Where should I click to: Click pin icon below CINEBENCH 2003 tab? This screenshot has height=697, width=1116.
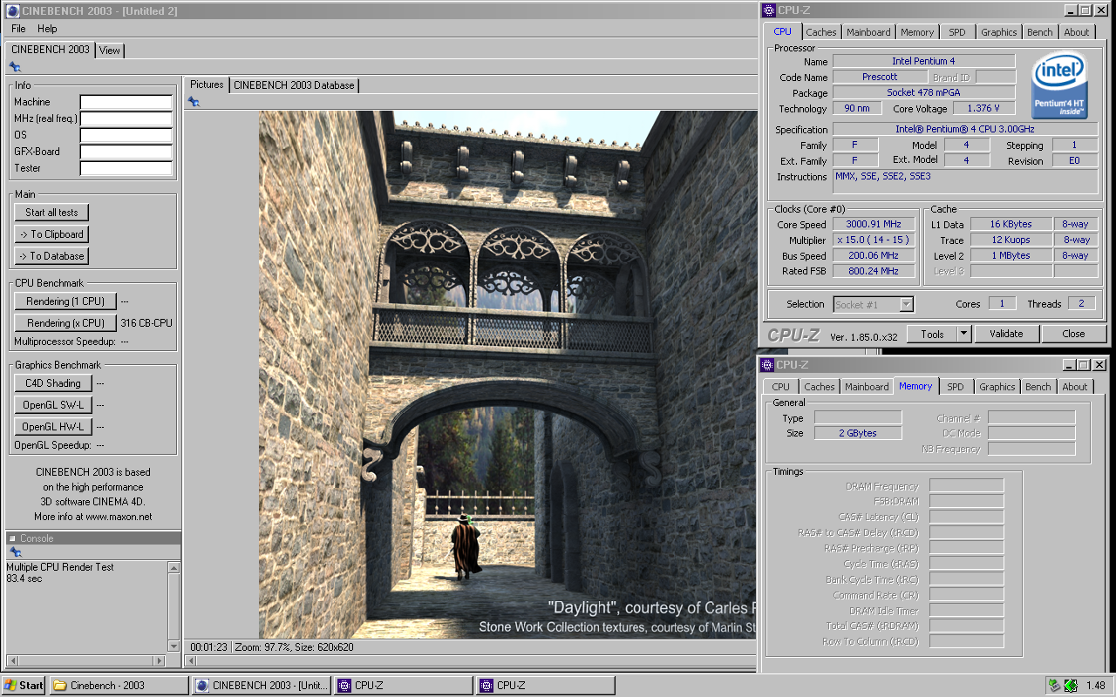coord(15,66)
